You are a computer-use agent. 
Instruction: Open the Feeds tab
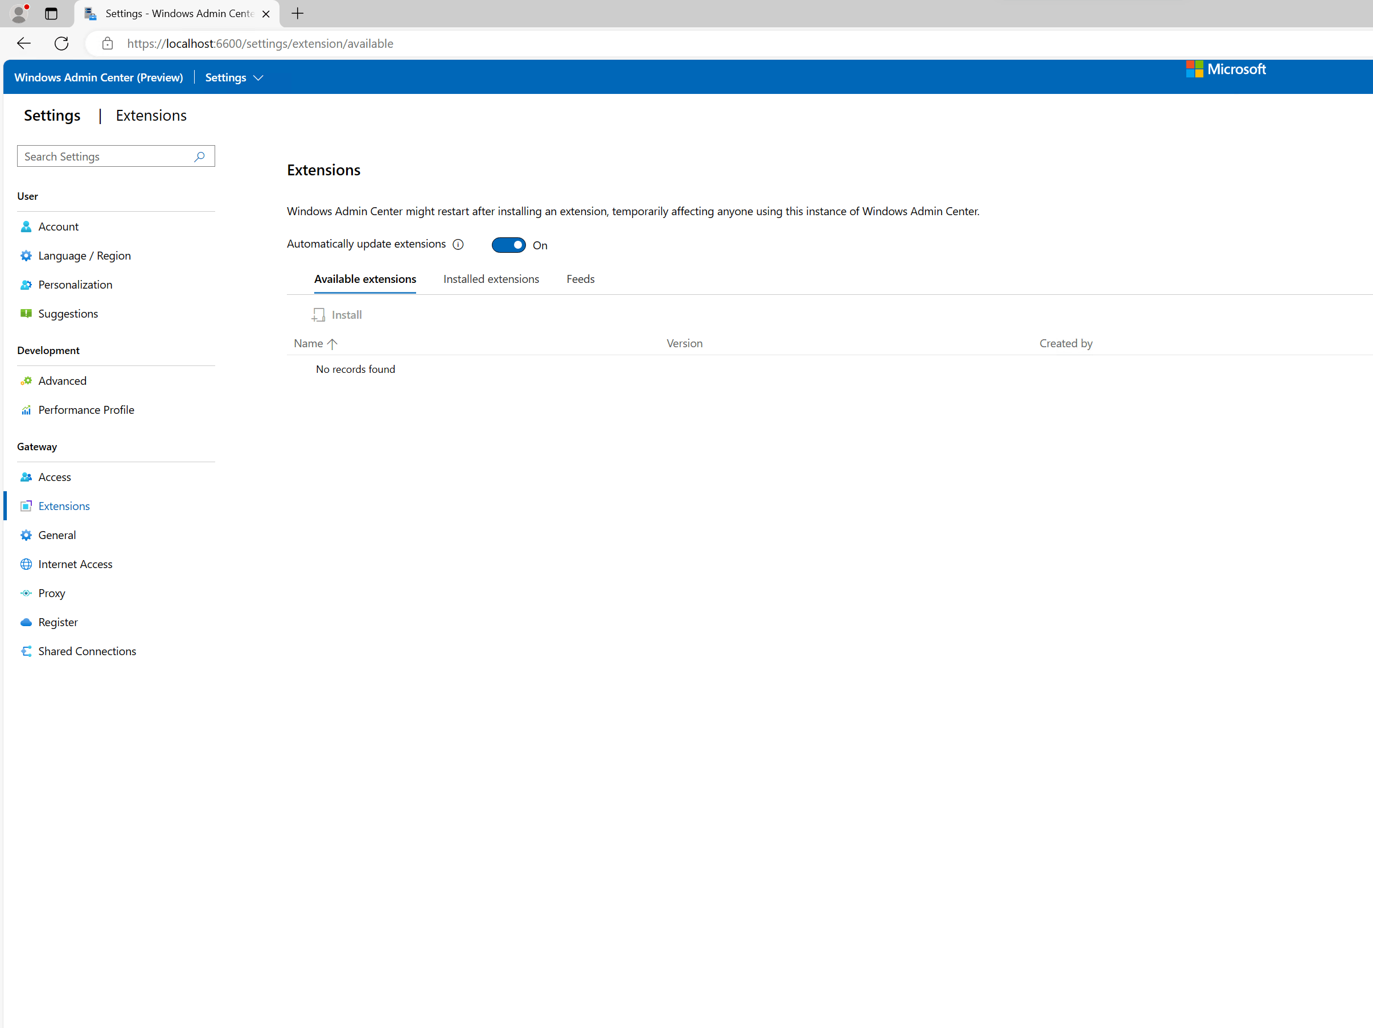pyautogui.click(x=581, y=279)
